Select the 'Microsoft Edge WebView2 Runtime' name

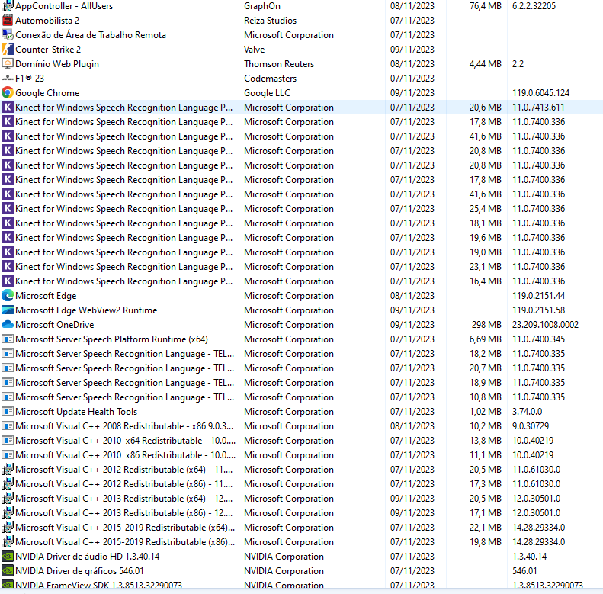[x=87, y=310]
